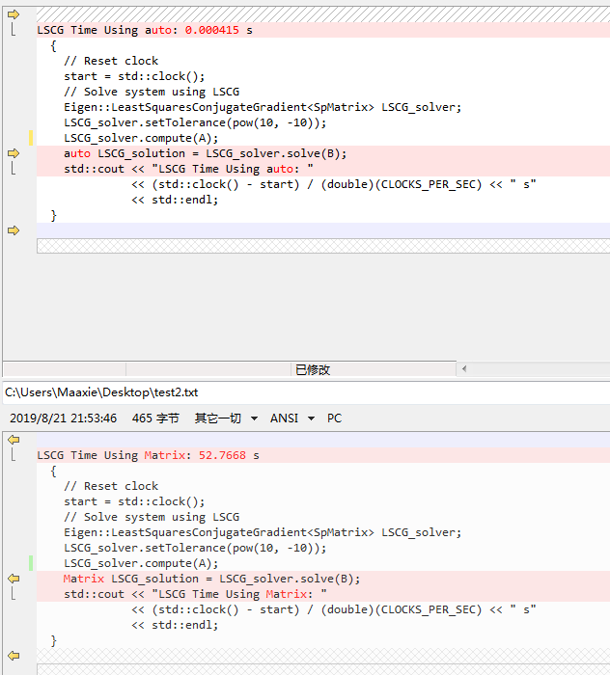The image size is (610, 675).
Task: Click '// Reset clock' comment in test2.txt pane
Action: point(111,486)
